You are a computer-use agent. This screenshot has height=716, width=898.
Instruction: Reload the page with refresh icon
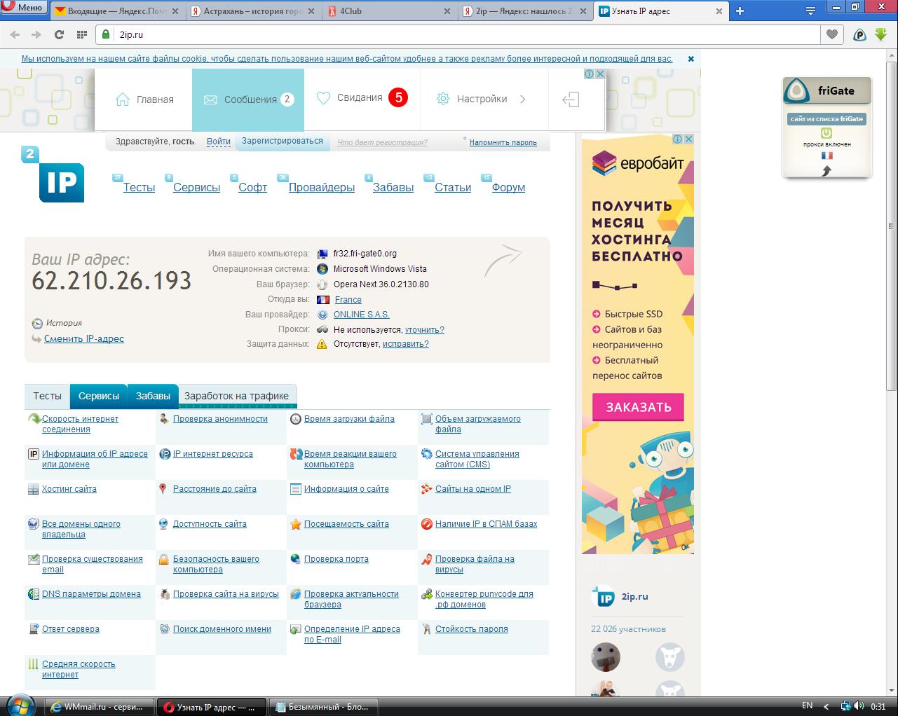pos(59,34)
